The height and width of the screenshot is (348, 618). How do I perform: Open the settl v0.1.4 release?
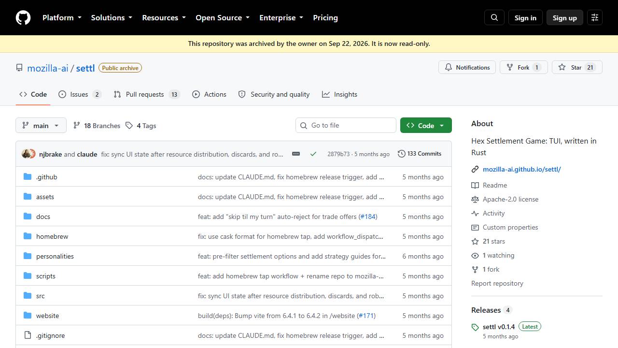tap(499, 327)
